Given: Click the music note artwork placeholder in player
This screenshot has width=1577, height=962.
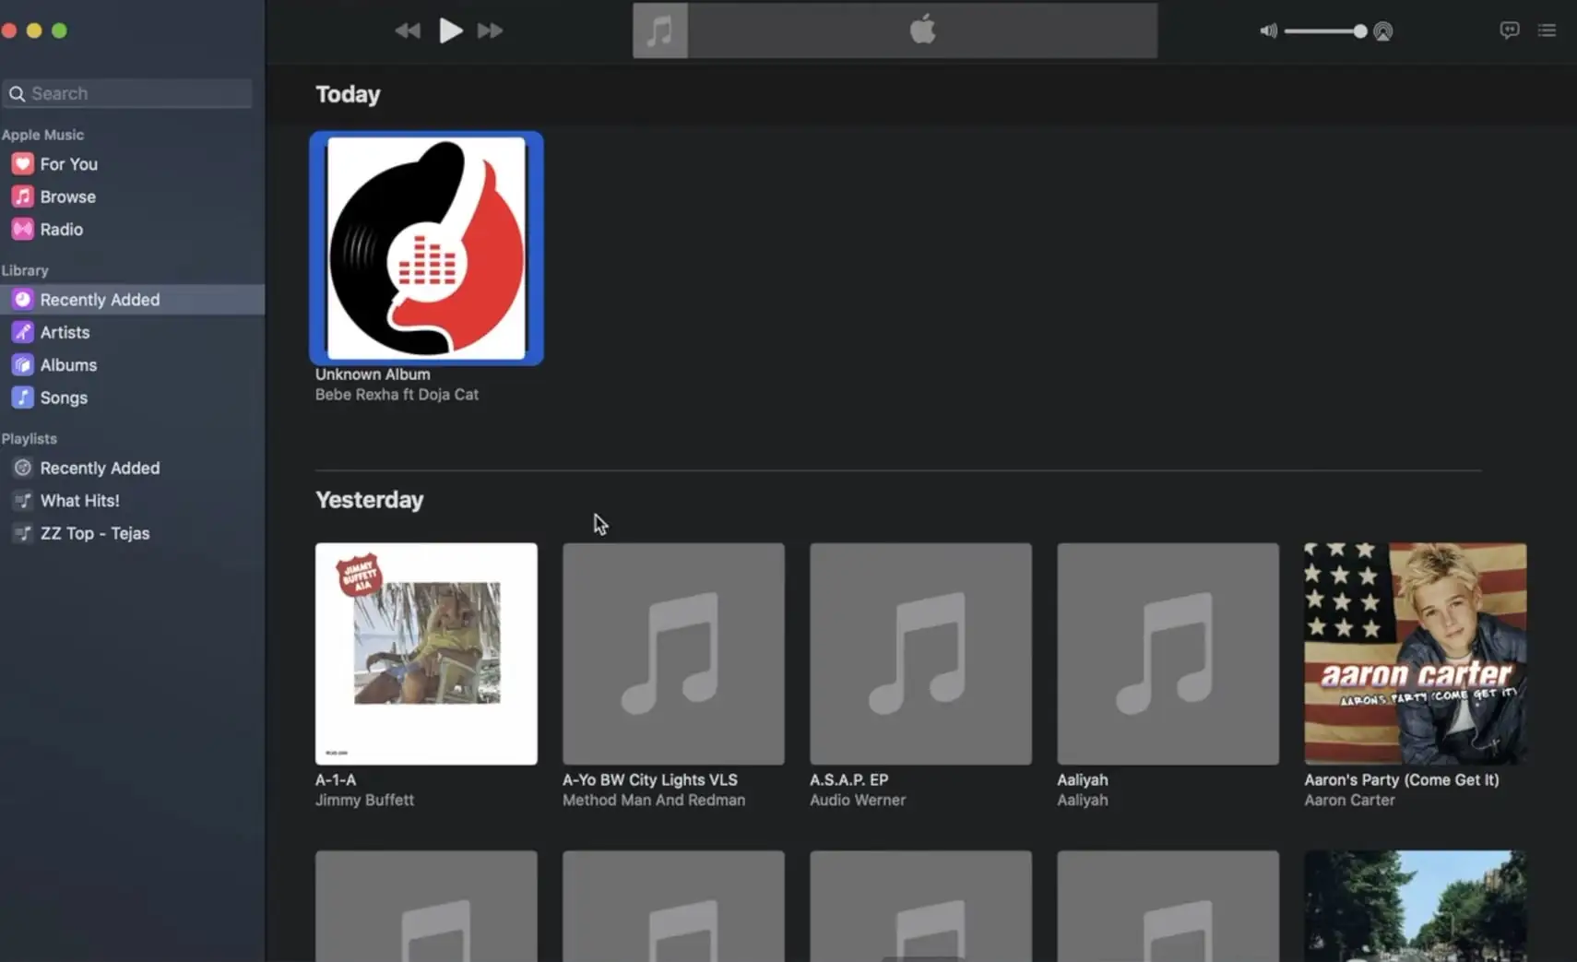Looking at the screenshot, I should 659,30.
